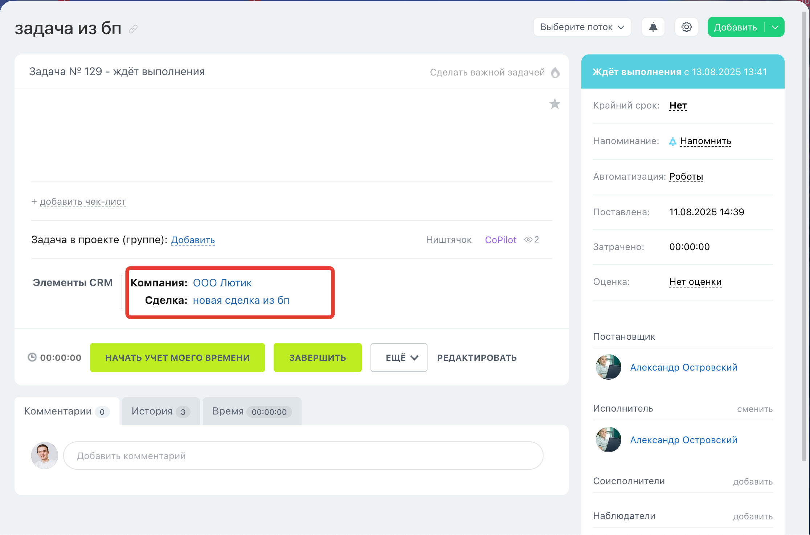
Task: Open task settings gear icon
Action: pos(686,27)
